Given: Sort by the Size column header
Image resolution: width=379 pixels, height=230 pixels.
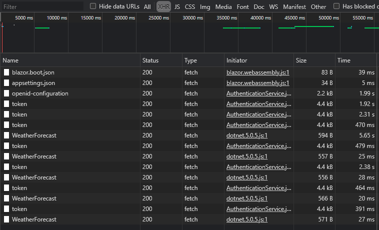Looking at the screenshot, I should pyautogui.click(x=314, y=60).
